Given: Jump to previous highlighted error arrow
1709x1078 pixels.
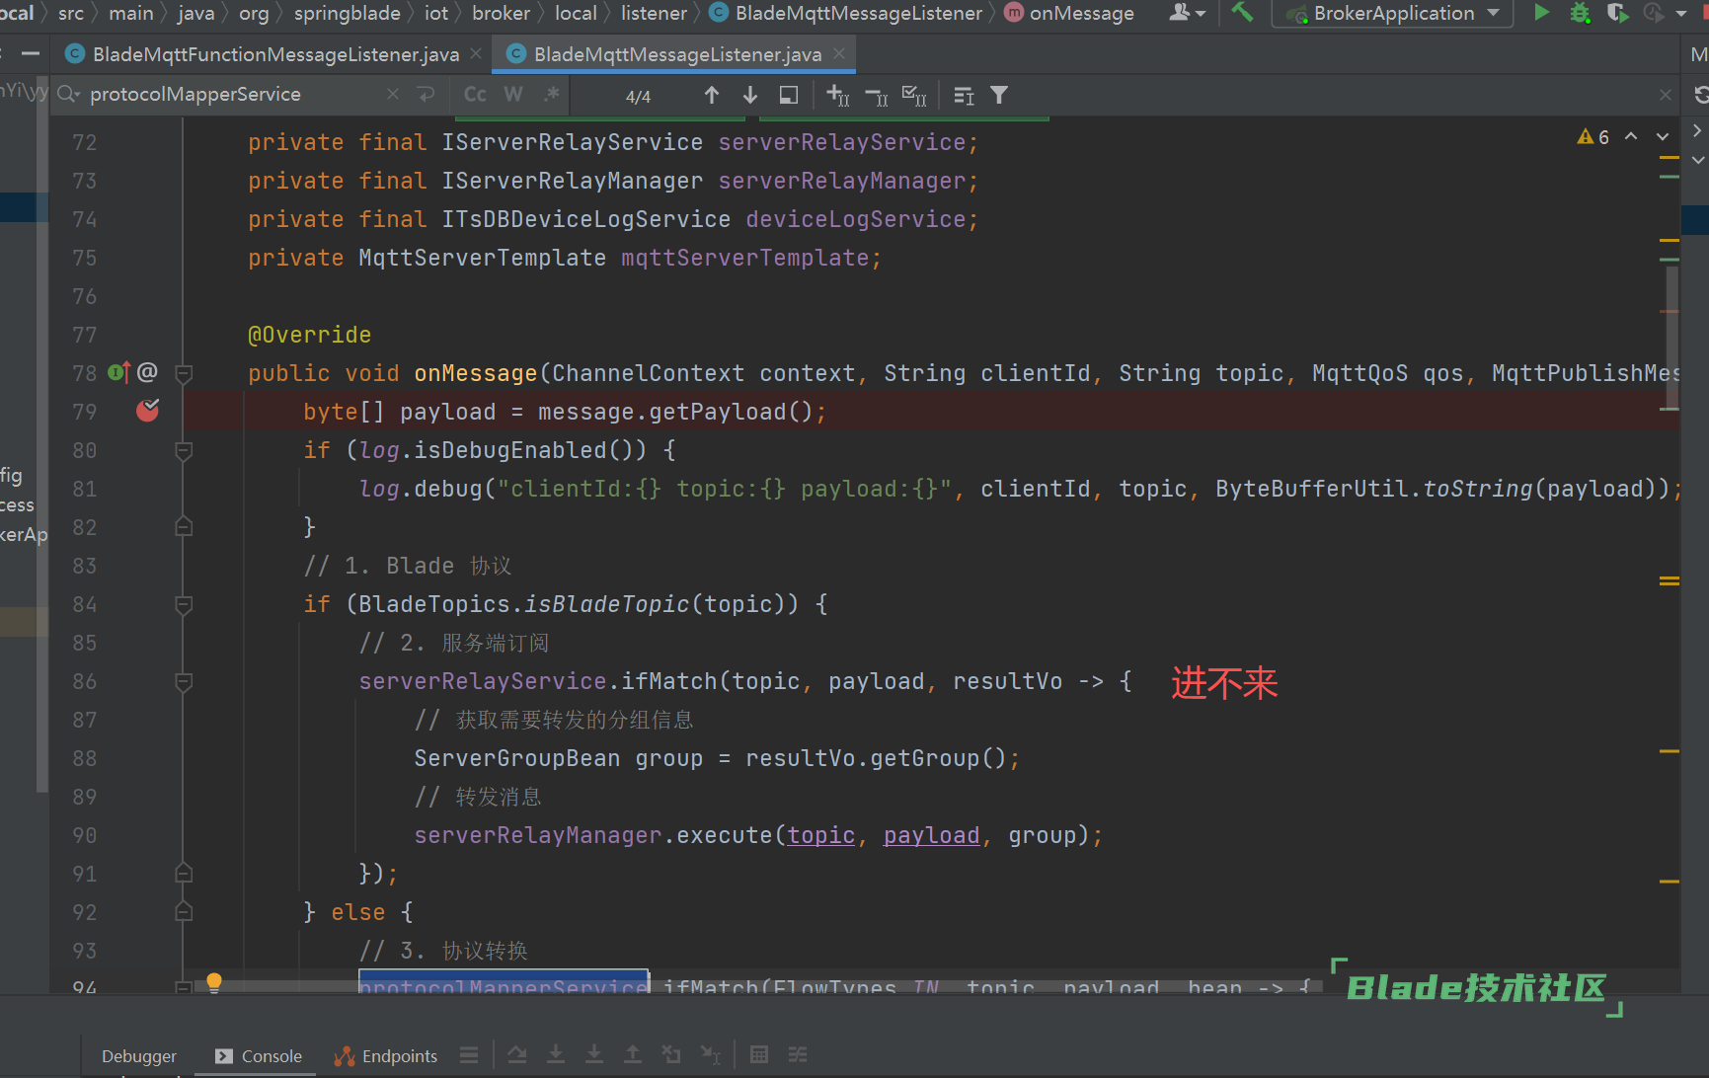Looking at the screenshot, I should (1631, 136).
